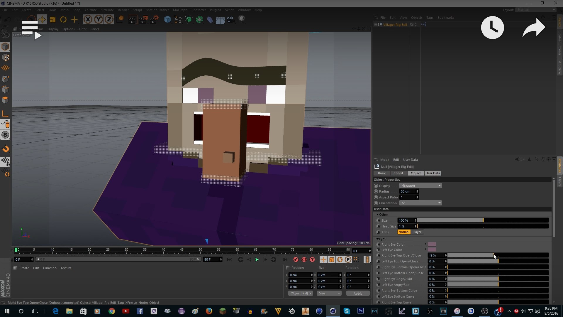Open Object Manager Tags menu

[430, 18]
